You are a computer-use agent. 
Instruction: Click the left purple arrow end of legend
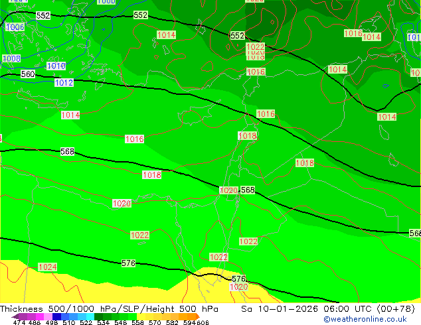(15, 316)
